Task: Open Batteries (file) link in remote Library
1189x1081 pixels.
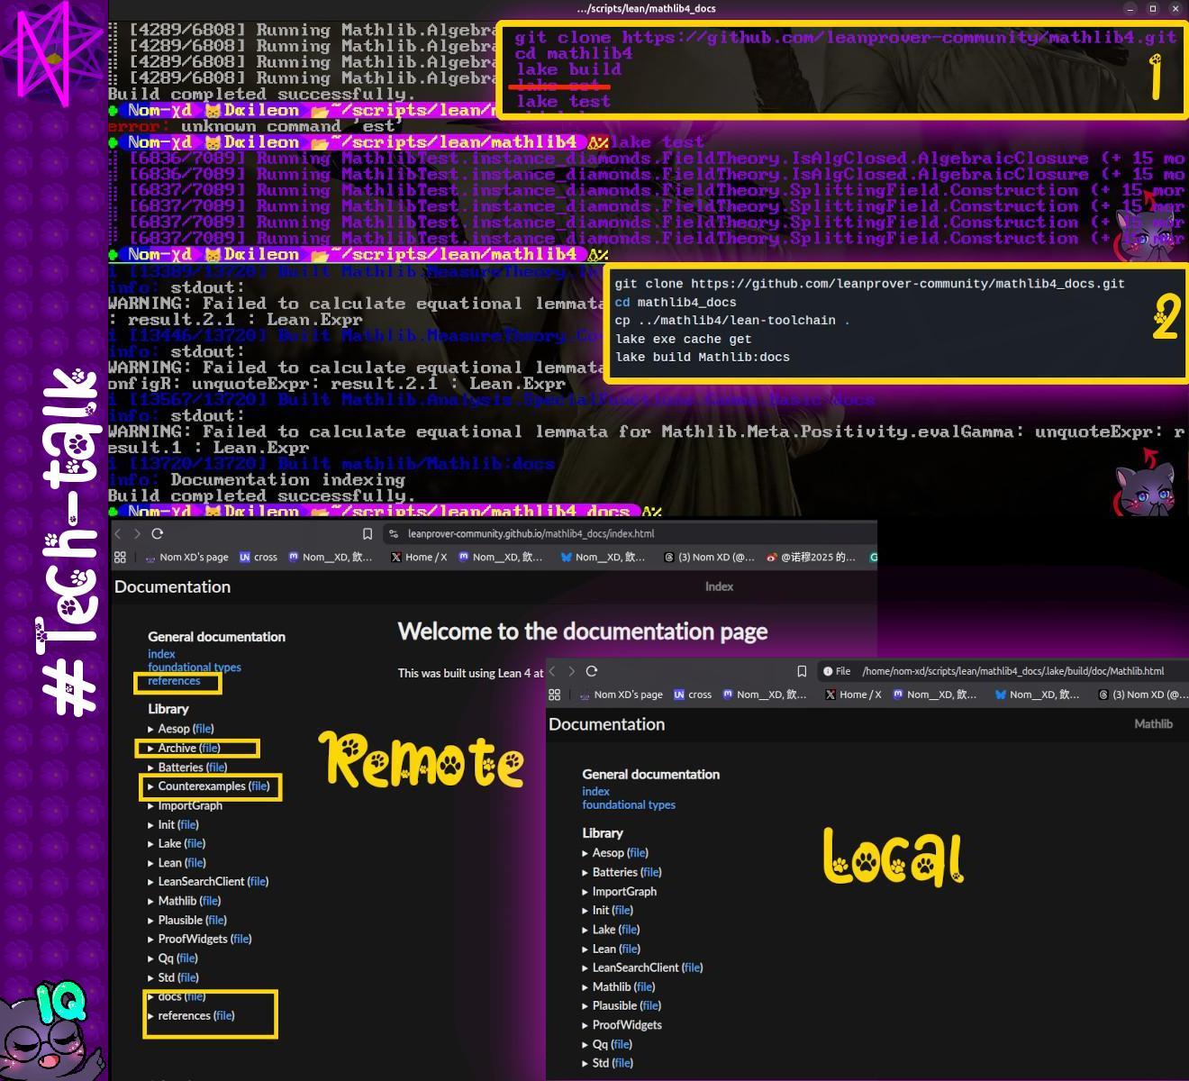Action: click(x=216, y=768)
